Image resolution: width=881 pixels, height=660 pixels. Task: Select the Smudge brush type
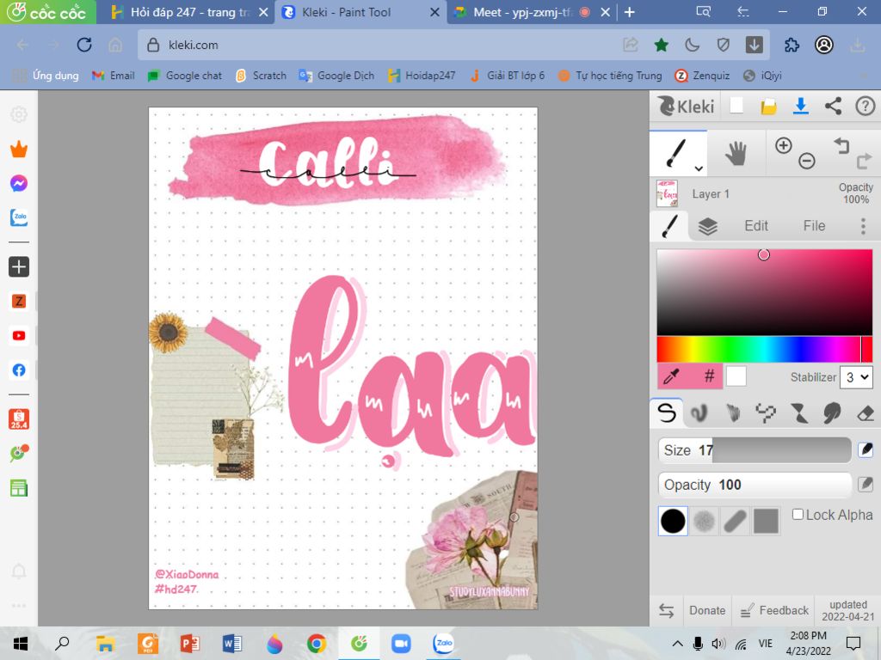[832, 413]
